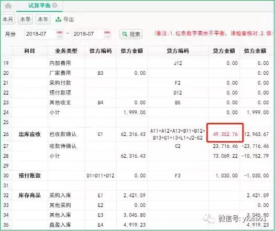Image resolution: width=275 pixels, height=231 pixels.
Task: Click the B5 credit code cell
Action: click(178, 102)
